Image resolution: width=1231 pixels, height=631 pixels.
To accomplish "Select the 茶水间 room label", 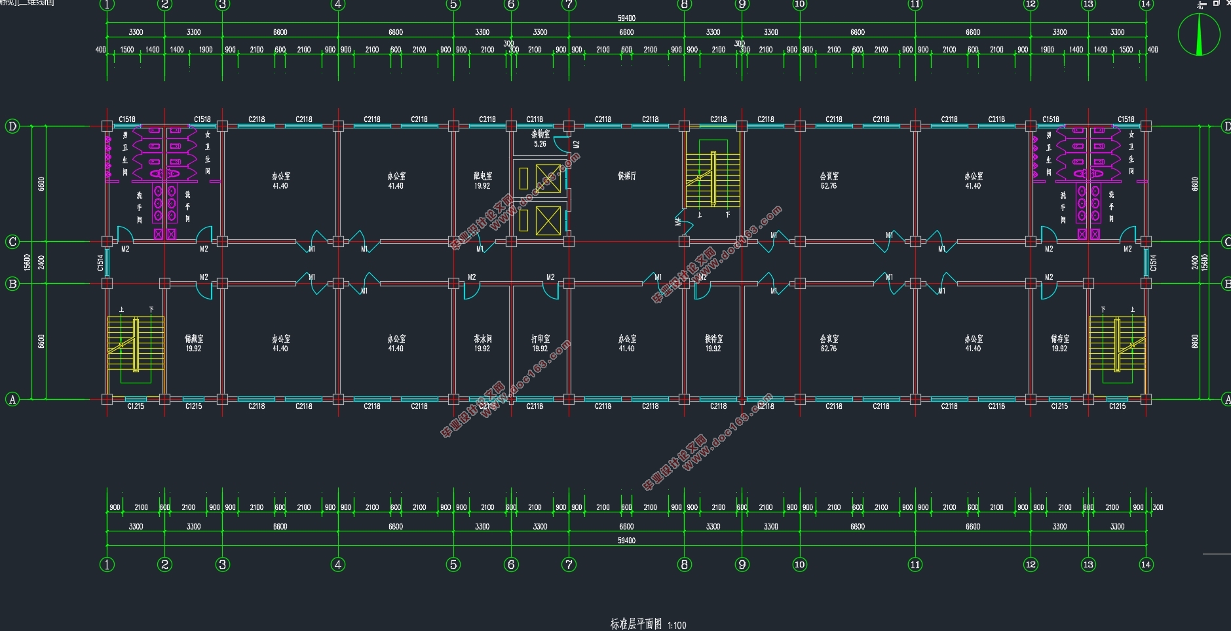I will [482, 339].
